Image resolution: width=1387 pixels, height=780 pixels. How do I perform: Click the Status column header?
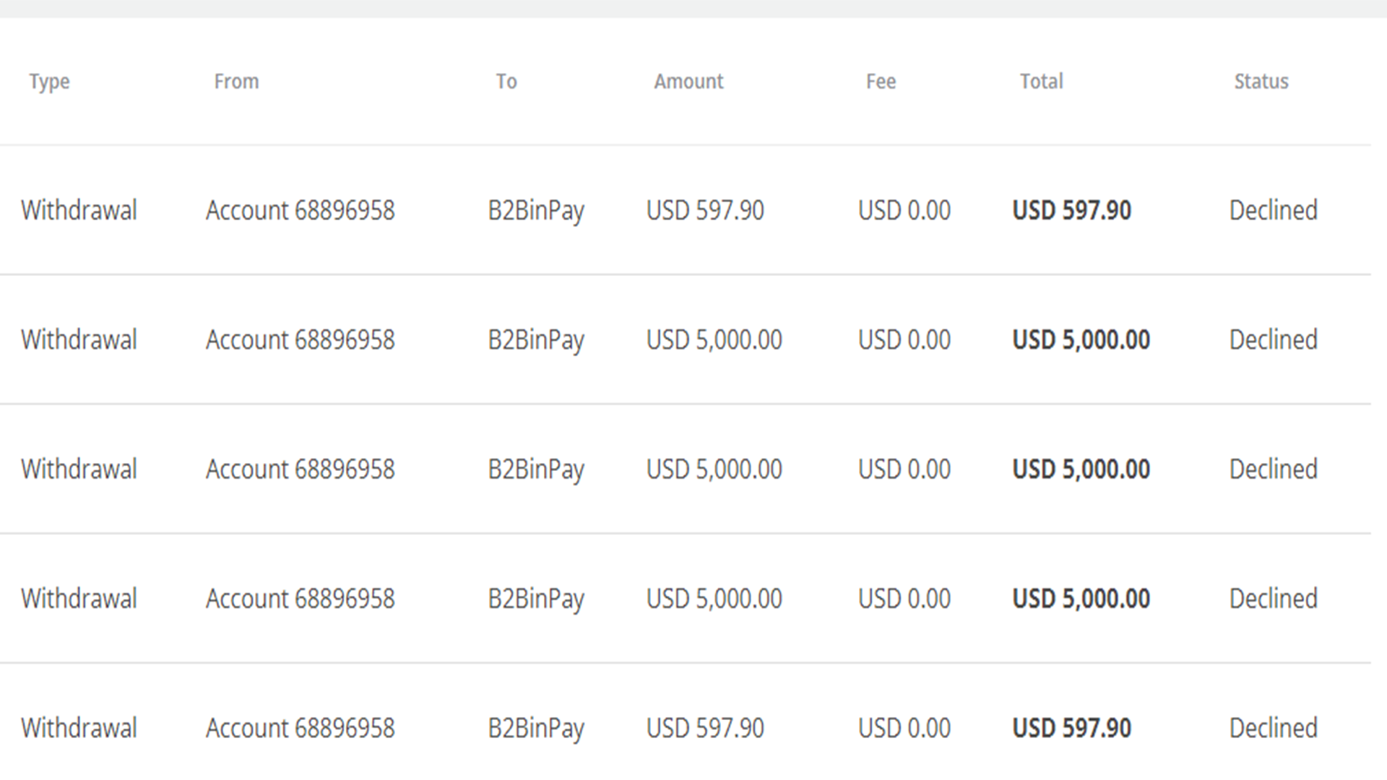[x=1261, y=82]
